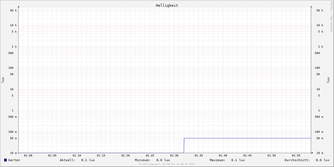The image size is (334, 167).
Task: Click the 01:10 time axis label
Action: (77, 156)
